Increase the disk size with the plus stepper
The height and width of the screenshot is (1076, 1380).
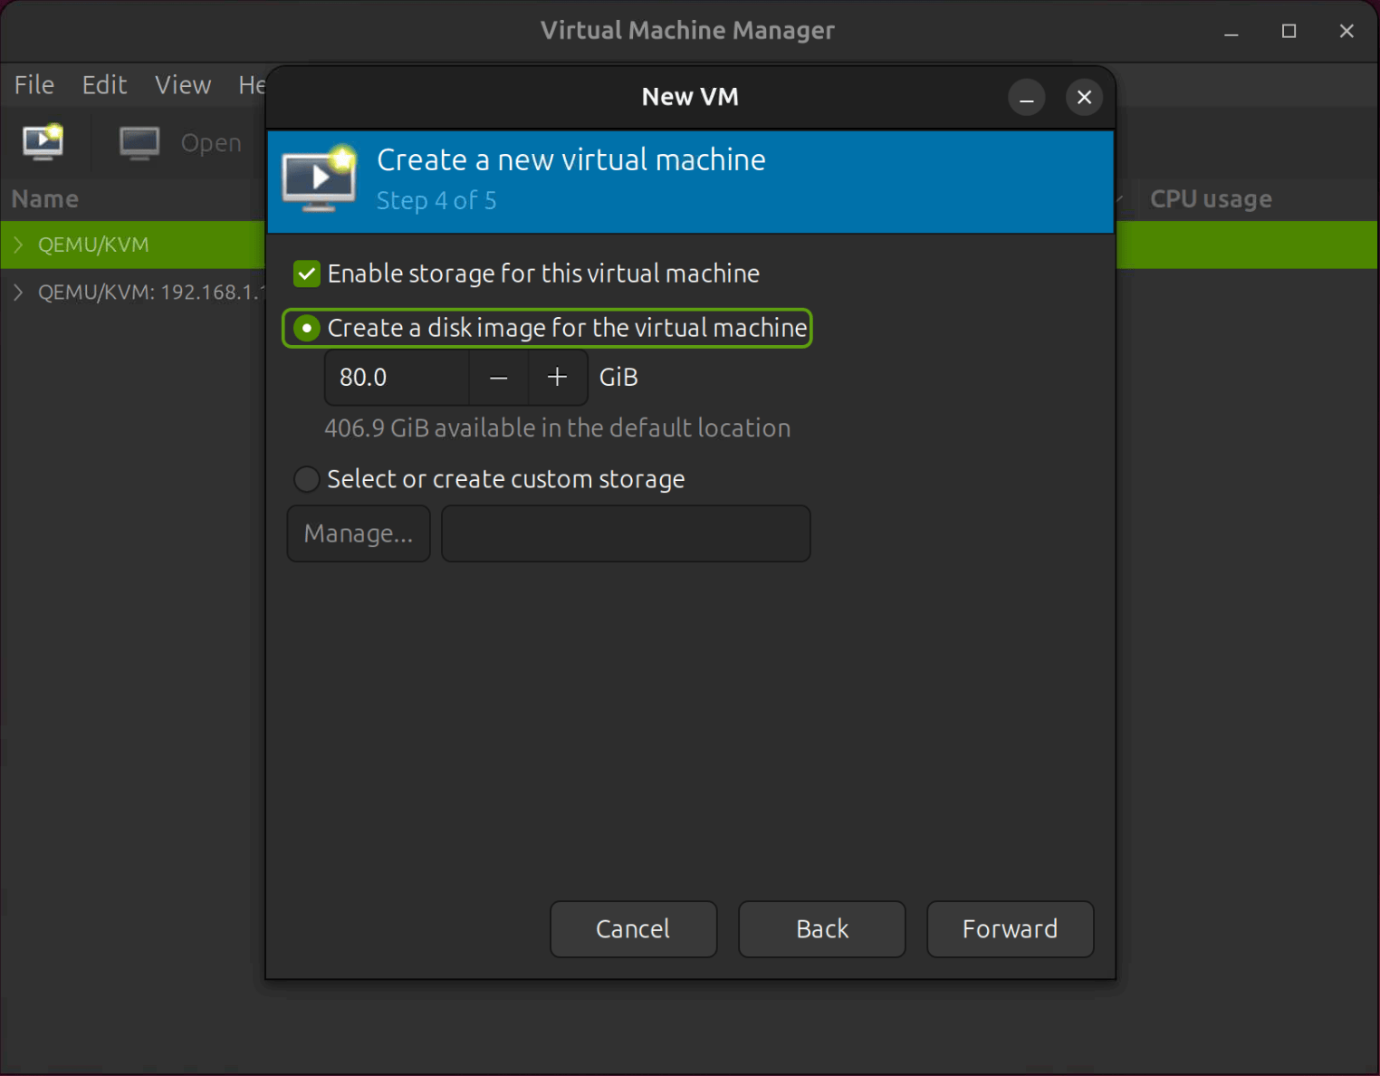(557, 378)
